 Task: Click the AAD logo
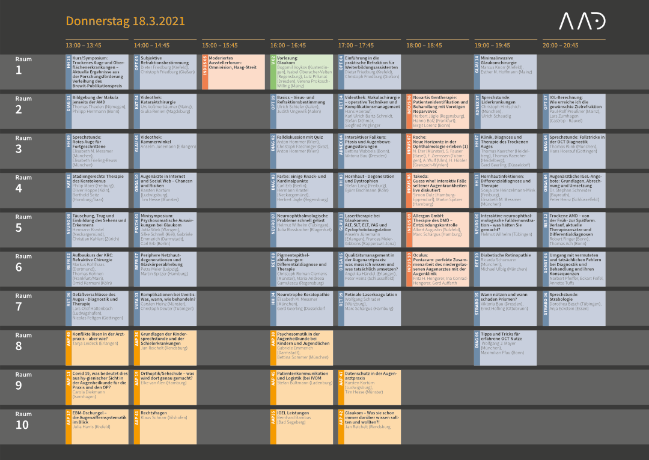582,21
